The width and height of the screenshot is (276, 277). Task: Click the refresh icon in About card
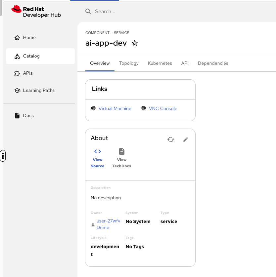pos(171,139)
